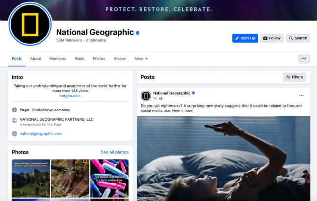Click the National Geographic profile logo
The image size is (317, 201).
[30, 24]
